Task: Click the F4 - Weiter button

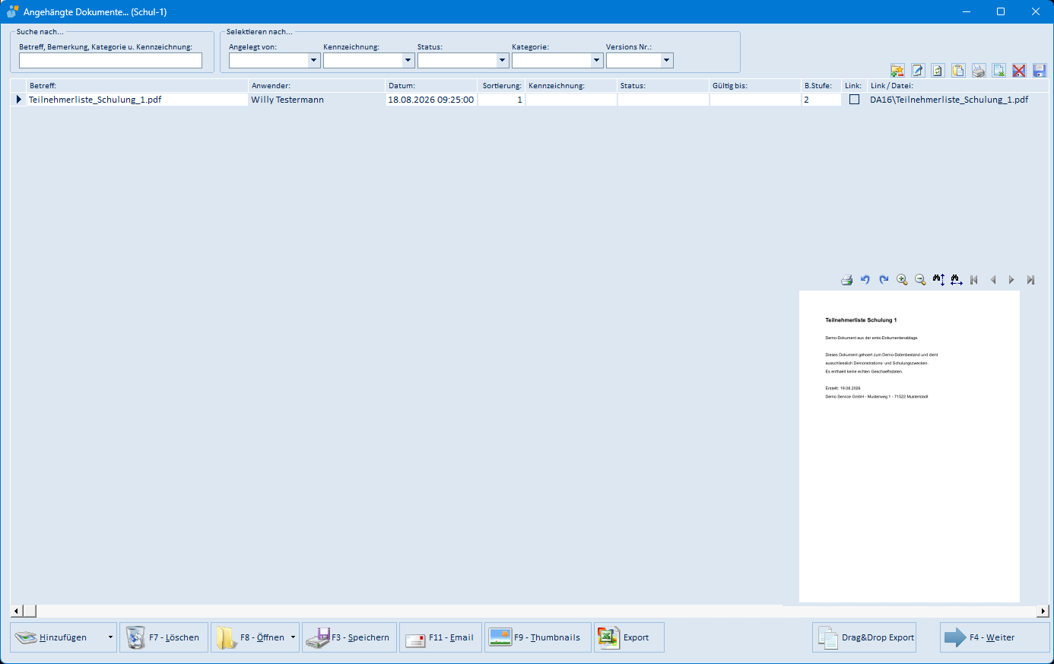Action: pos(995,637)
